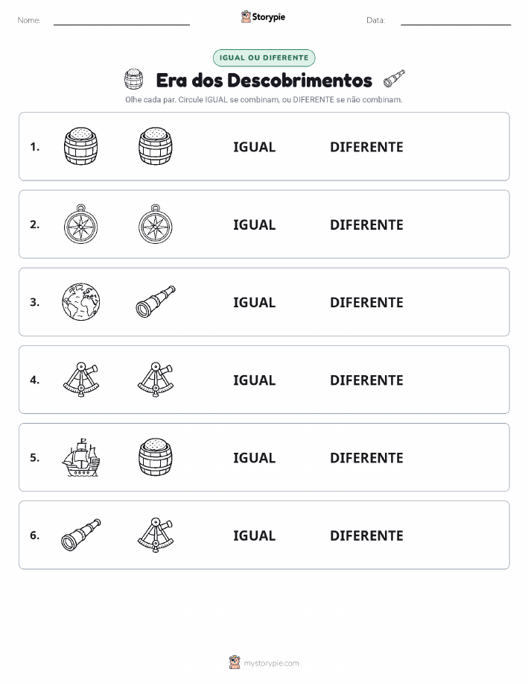
Task: Select the sextant icon in row 6
Action: 156,535
